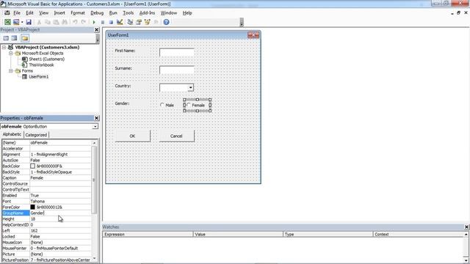The width and height of the screenshot is (470, 264).
Task: Open the Country combo box arrow
Action: (x=191, y=87)
